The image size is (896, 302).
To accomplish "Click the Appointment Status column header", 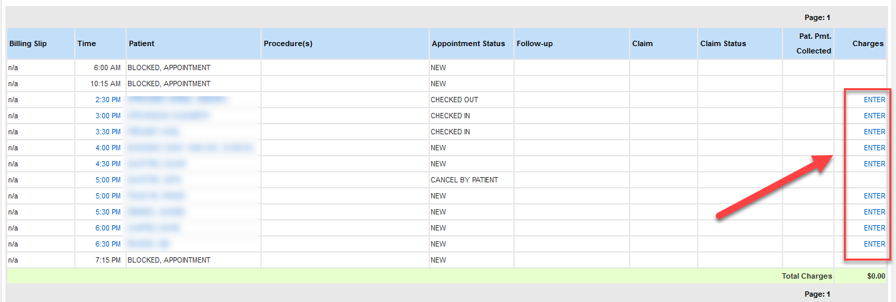I will tap(468, 43).
